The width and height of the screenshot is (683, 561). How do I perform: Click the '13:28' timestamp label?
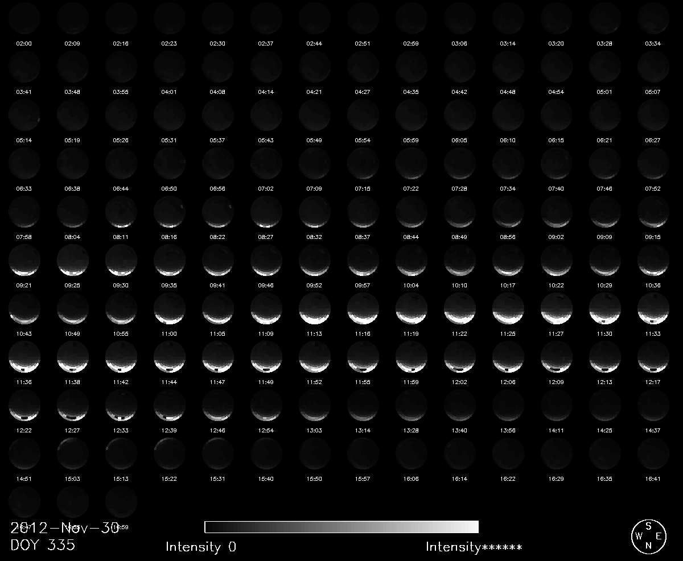click(x=411, y=430)
